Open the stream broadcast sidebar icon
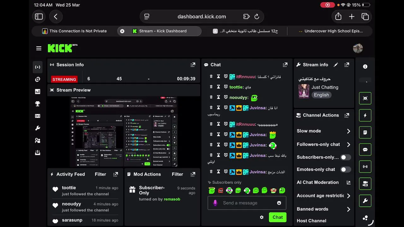Screen dimensions: 404x227 click(38, 67)
